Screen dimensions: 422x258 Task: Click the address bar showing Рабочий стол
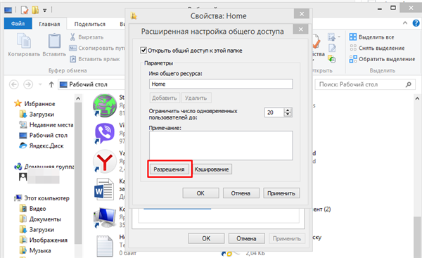point(92,84)
